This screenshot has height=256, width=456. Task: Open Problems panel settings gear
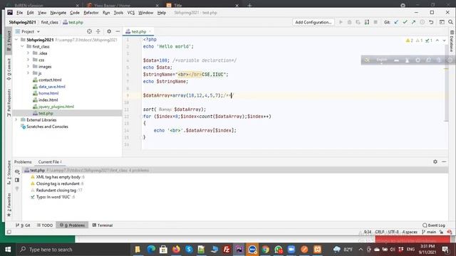[435, 161]
